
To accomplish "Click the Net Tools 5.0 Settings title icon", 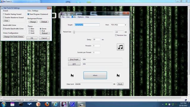I will coord(2,8).
